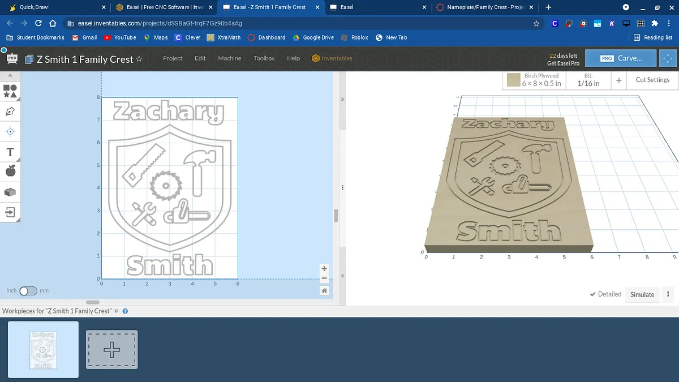Open the Bit 1/16 in dropdown
Viewport: 679px width, 382px height.
(588, 80)
